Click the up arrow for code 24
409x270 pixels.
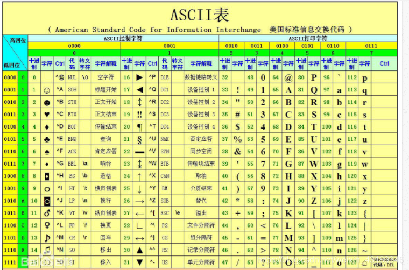[x=139, y=177]
